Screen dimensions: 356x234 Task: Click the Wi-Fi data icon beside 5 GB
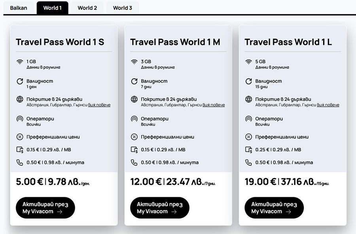[x=249, y=62]
